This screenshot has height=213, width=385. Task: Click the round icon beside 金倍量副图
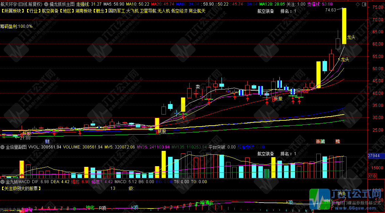point(3,147)
